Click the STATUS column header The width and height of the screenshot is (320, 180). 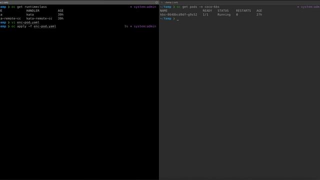(223, 10)
